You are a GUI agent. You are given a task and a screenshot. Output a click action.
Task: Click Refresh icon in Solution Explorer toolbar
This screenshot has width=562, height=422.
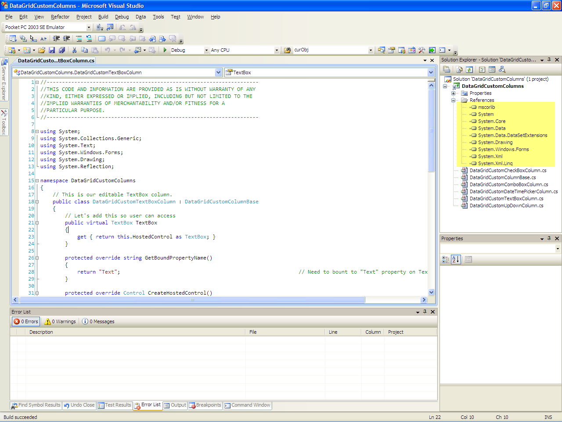click(x=469, y=69)
